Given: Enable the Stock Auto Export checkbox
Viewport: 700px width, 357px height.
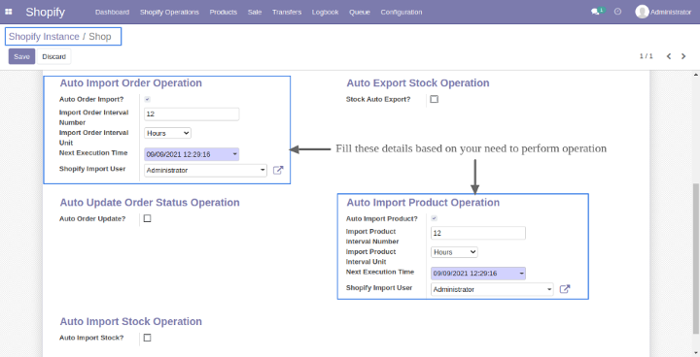Looking at the screenshot, I should coord(434,99).
